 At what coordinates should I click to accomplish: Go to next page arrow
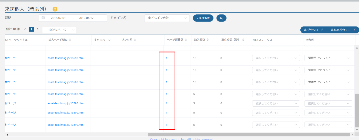point(38,29)
